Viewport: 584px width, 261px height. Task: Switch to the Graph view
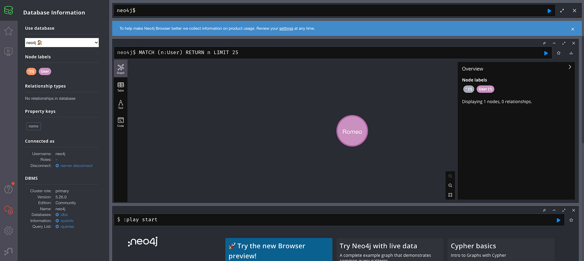(121, 69)
